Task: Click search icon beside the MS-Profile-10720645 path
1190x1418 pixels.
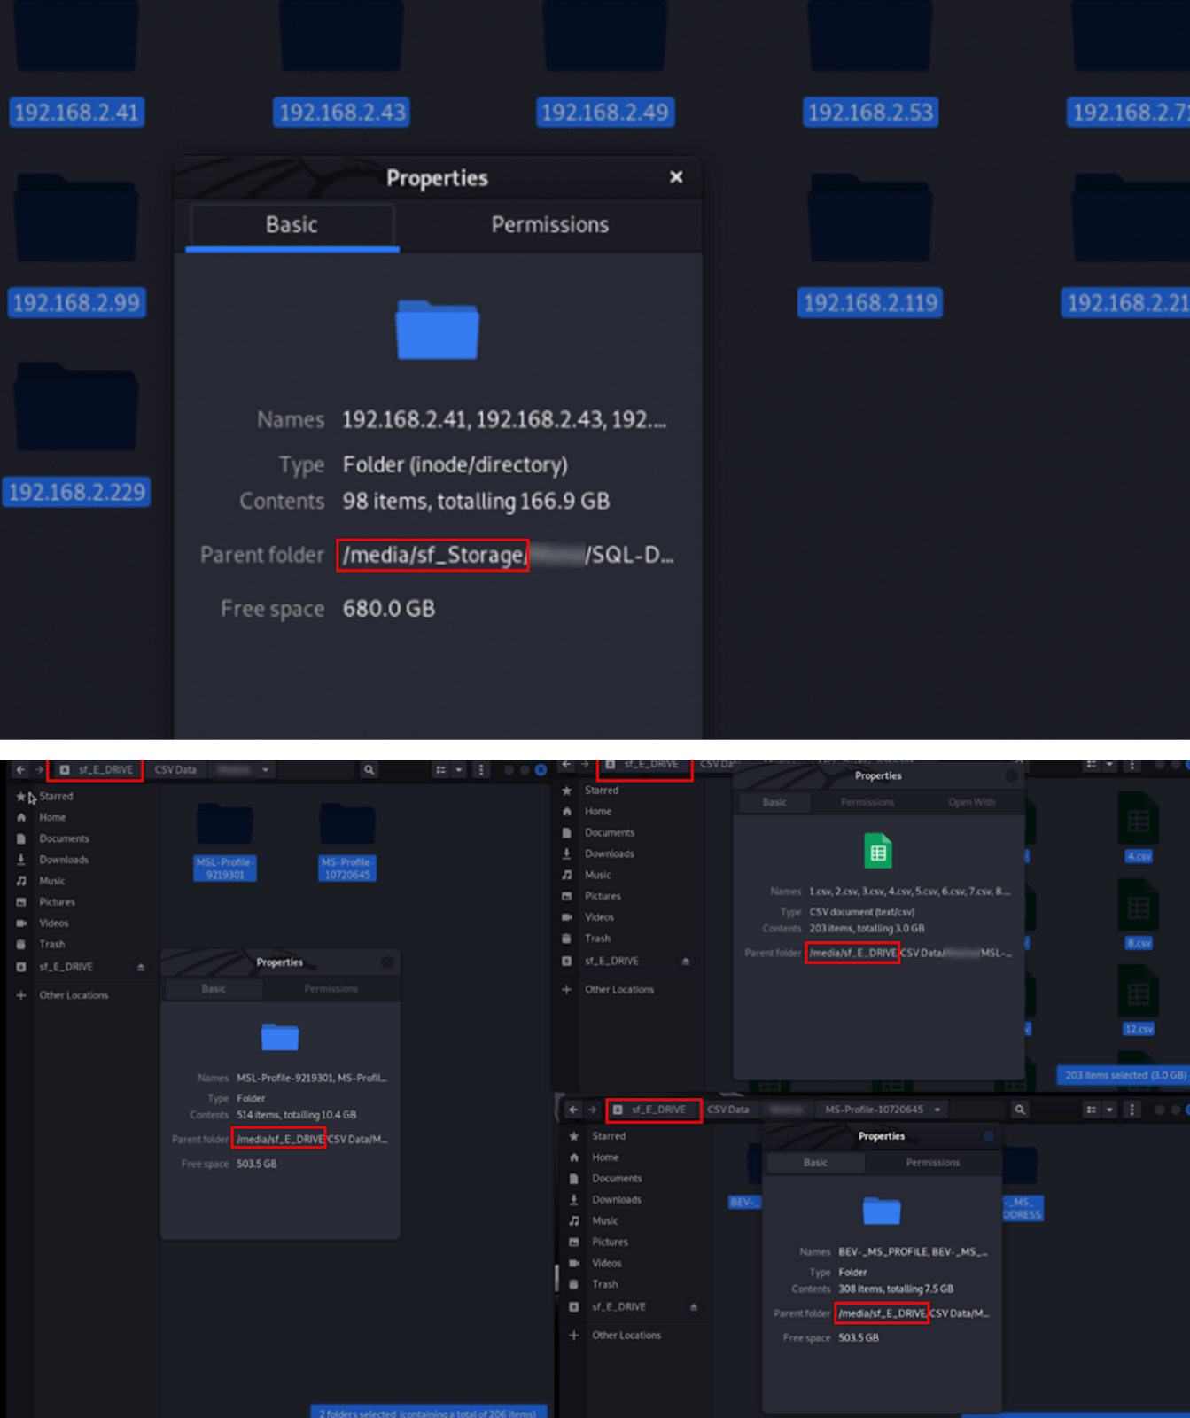Action: pos(1020,1110)
